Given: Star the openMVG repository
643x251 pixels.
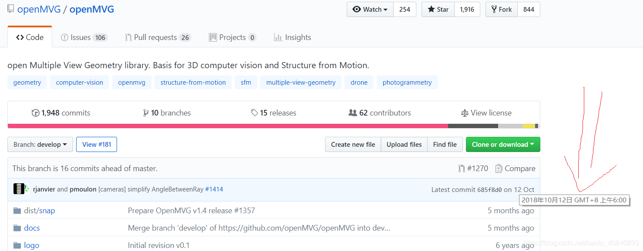Looking at the screenshot, I should point(438,10).
